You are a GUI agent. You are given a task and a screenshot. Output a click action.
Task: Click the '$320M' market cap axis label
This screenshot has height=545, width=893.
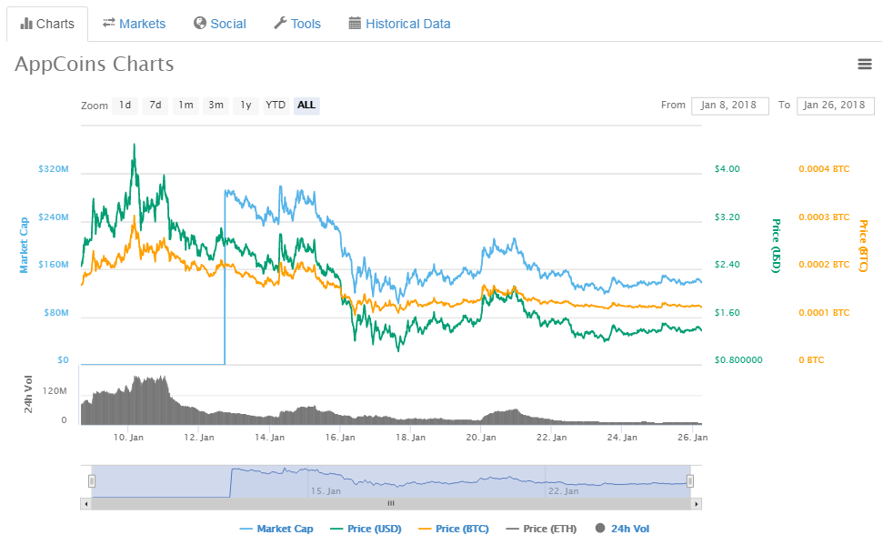54,169
